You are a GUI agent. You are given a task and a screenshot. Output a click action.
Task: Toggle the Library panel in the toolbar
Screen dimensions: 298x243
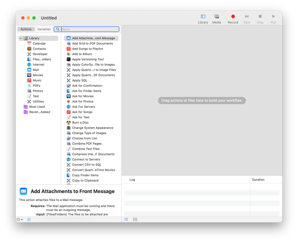click(203, 19)
